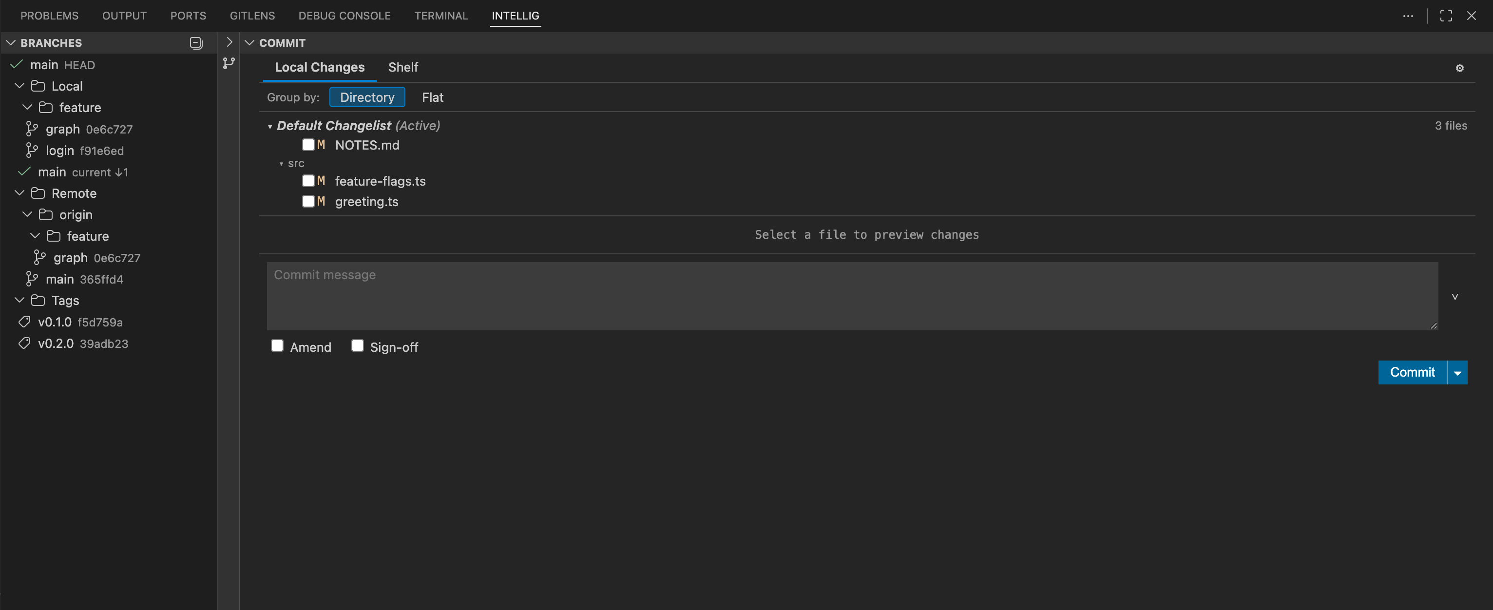Expand the chevron right of Branches panel

[229, 42]
